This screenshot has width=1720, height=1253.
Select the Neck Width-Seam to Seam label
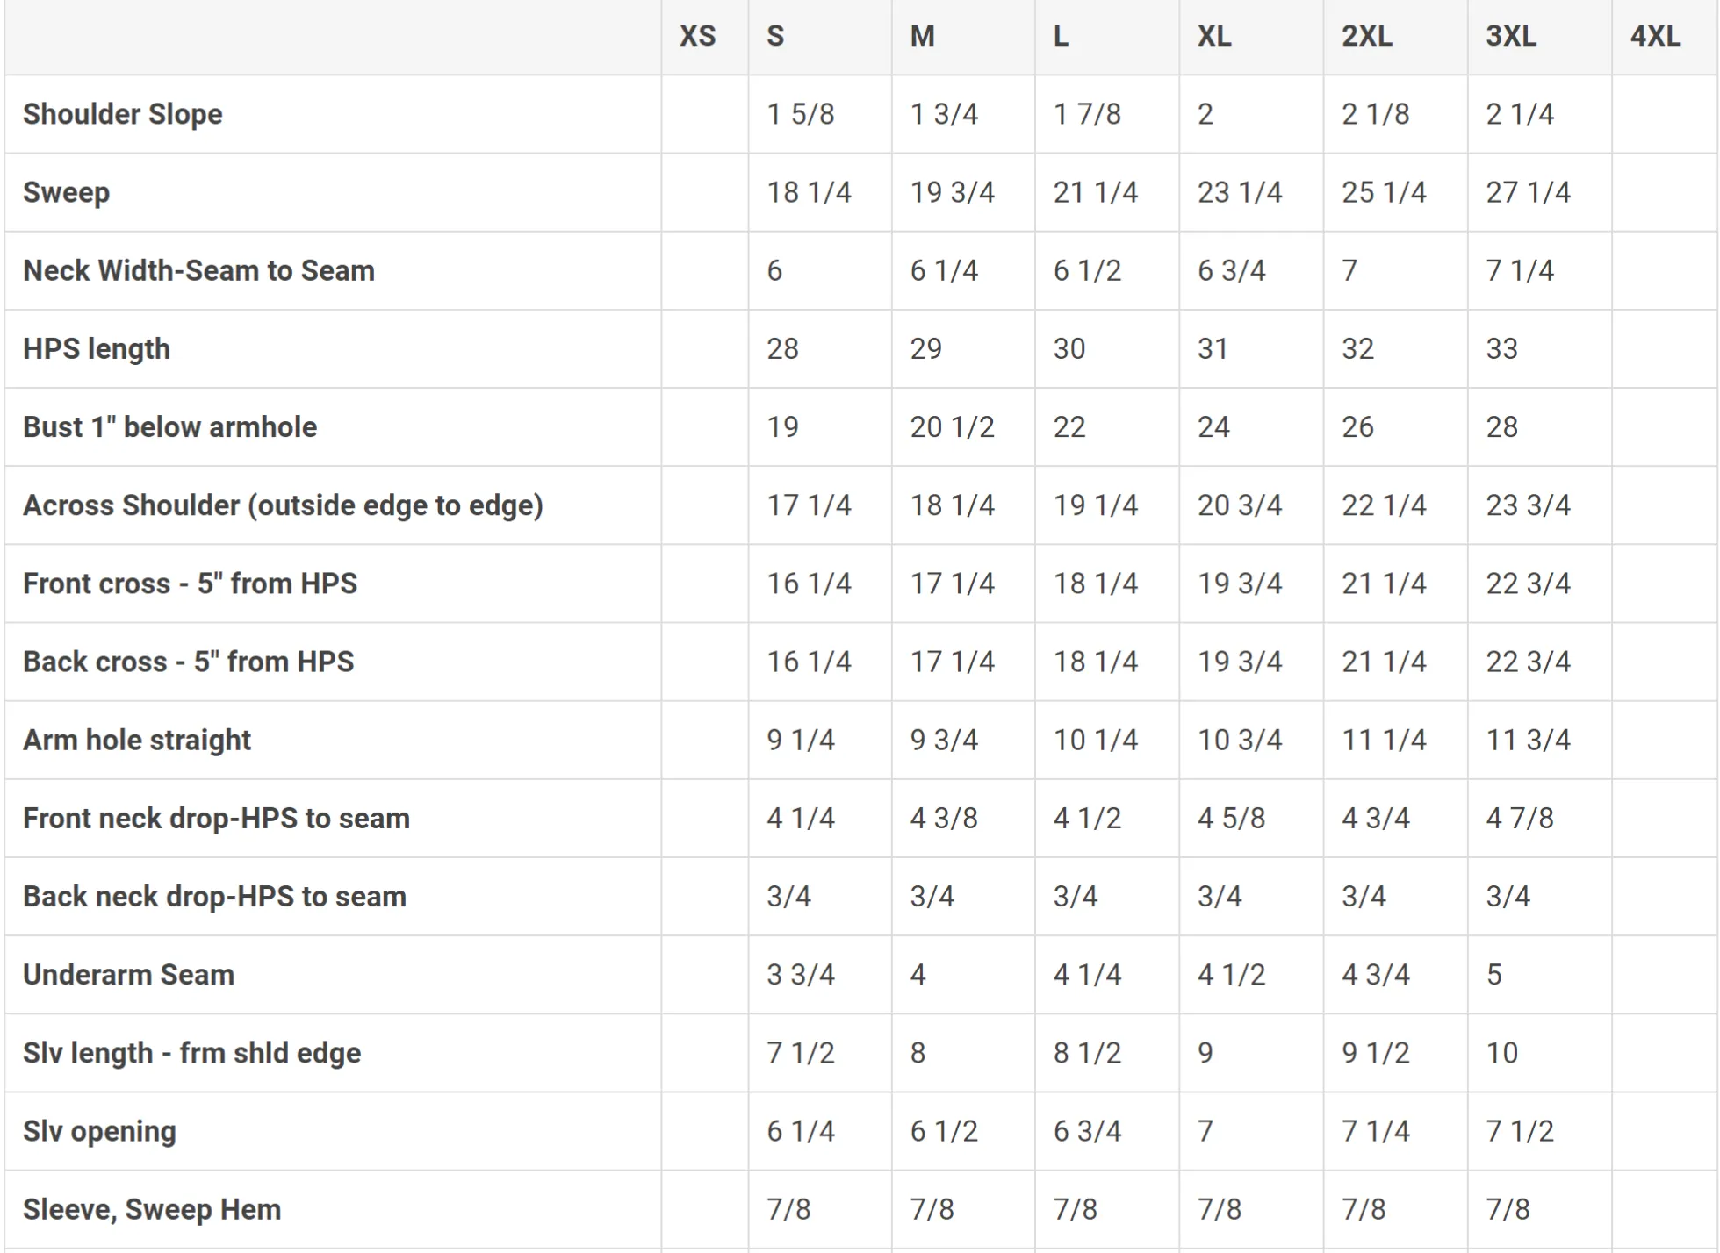(x=198, y=270)
